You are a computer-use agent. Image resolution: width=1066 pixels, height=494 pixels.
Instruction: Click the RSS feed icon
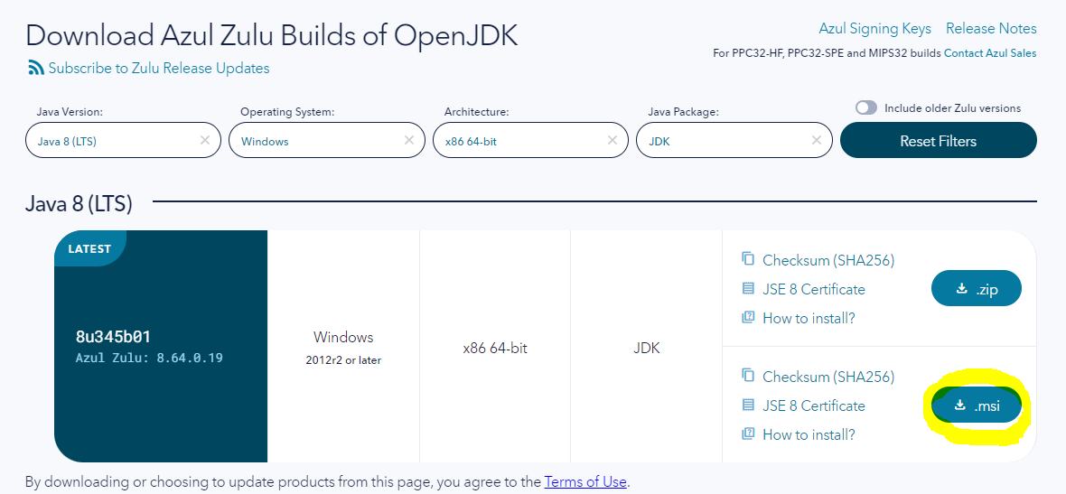[x=35, y=68]
